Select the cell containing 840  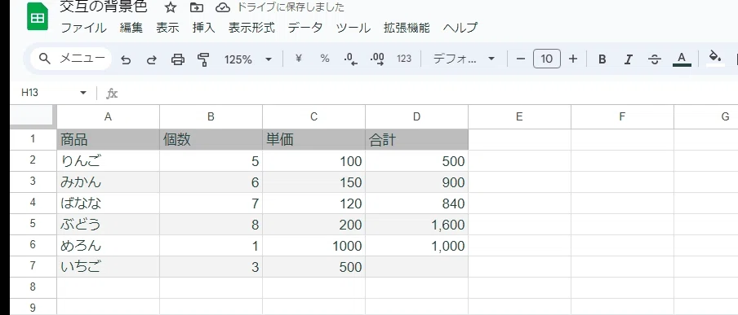click(x=416, y=203)
